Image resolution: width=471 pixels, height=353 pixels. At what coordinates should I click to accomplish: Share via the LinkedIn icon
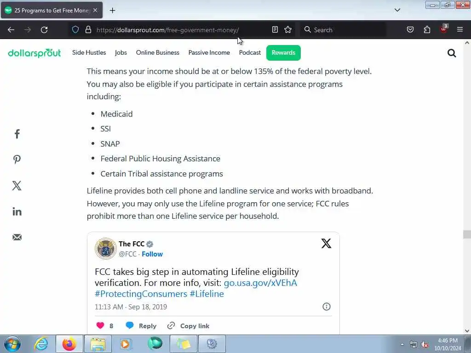click(17, 211)
